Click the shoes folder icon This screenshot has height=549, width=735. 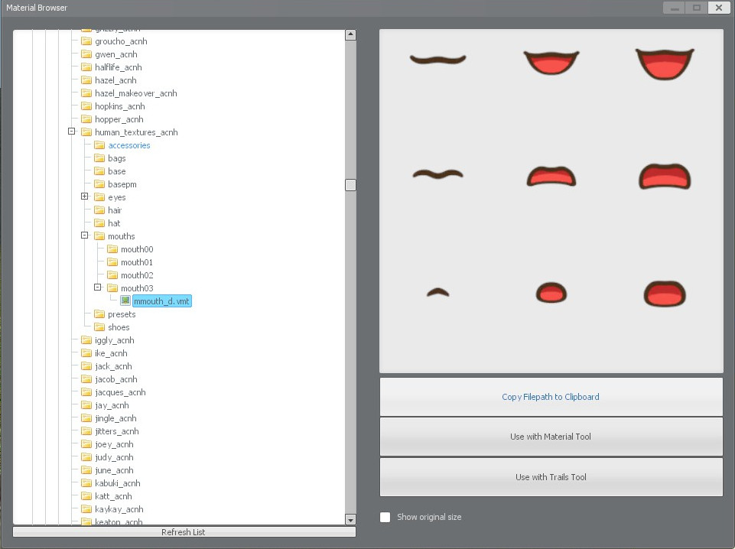click(x=99, y=327)
